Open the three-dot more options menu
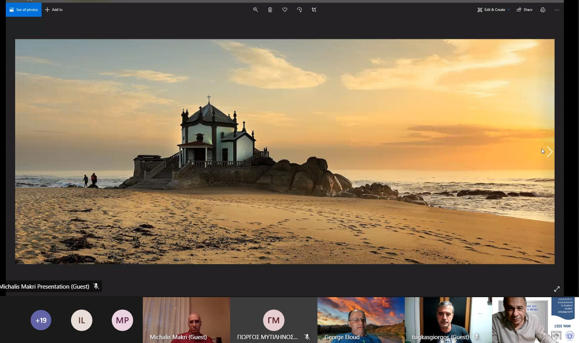The height and width of the screenshot is (343, 579). point(556,10)
